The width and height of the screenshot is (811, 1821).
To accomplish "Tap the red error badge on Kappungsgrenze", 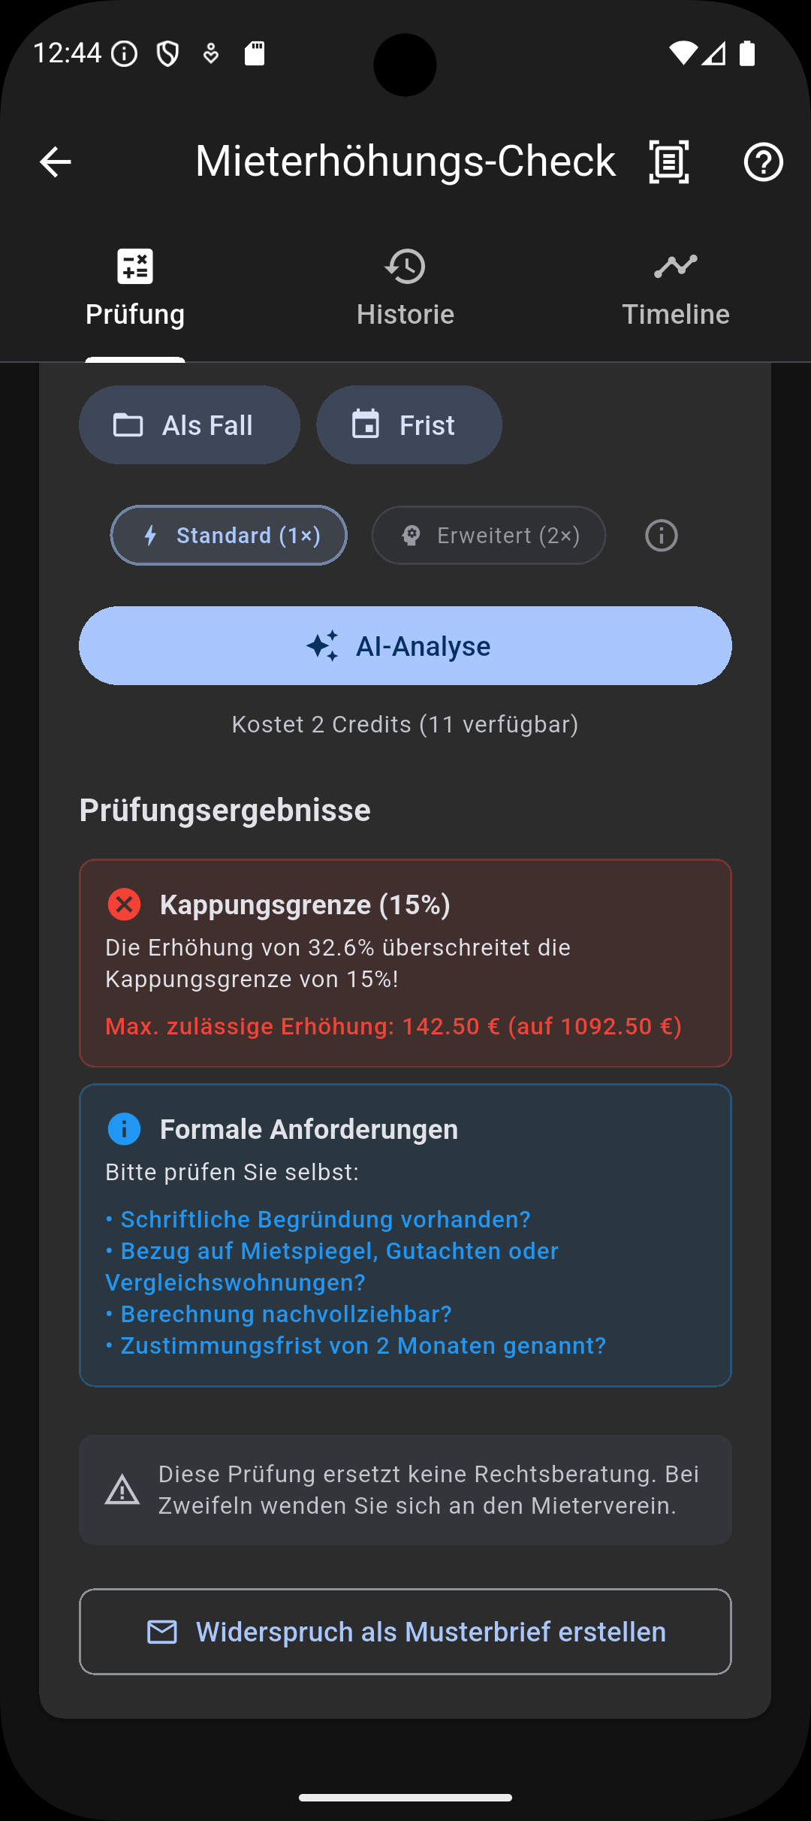I will 124,904.
